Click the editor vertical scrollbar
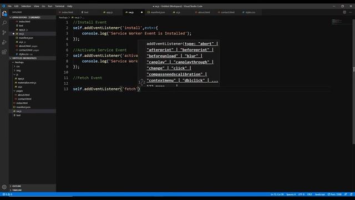 pyautogui.click(x=354, y=82)
